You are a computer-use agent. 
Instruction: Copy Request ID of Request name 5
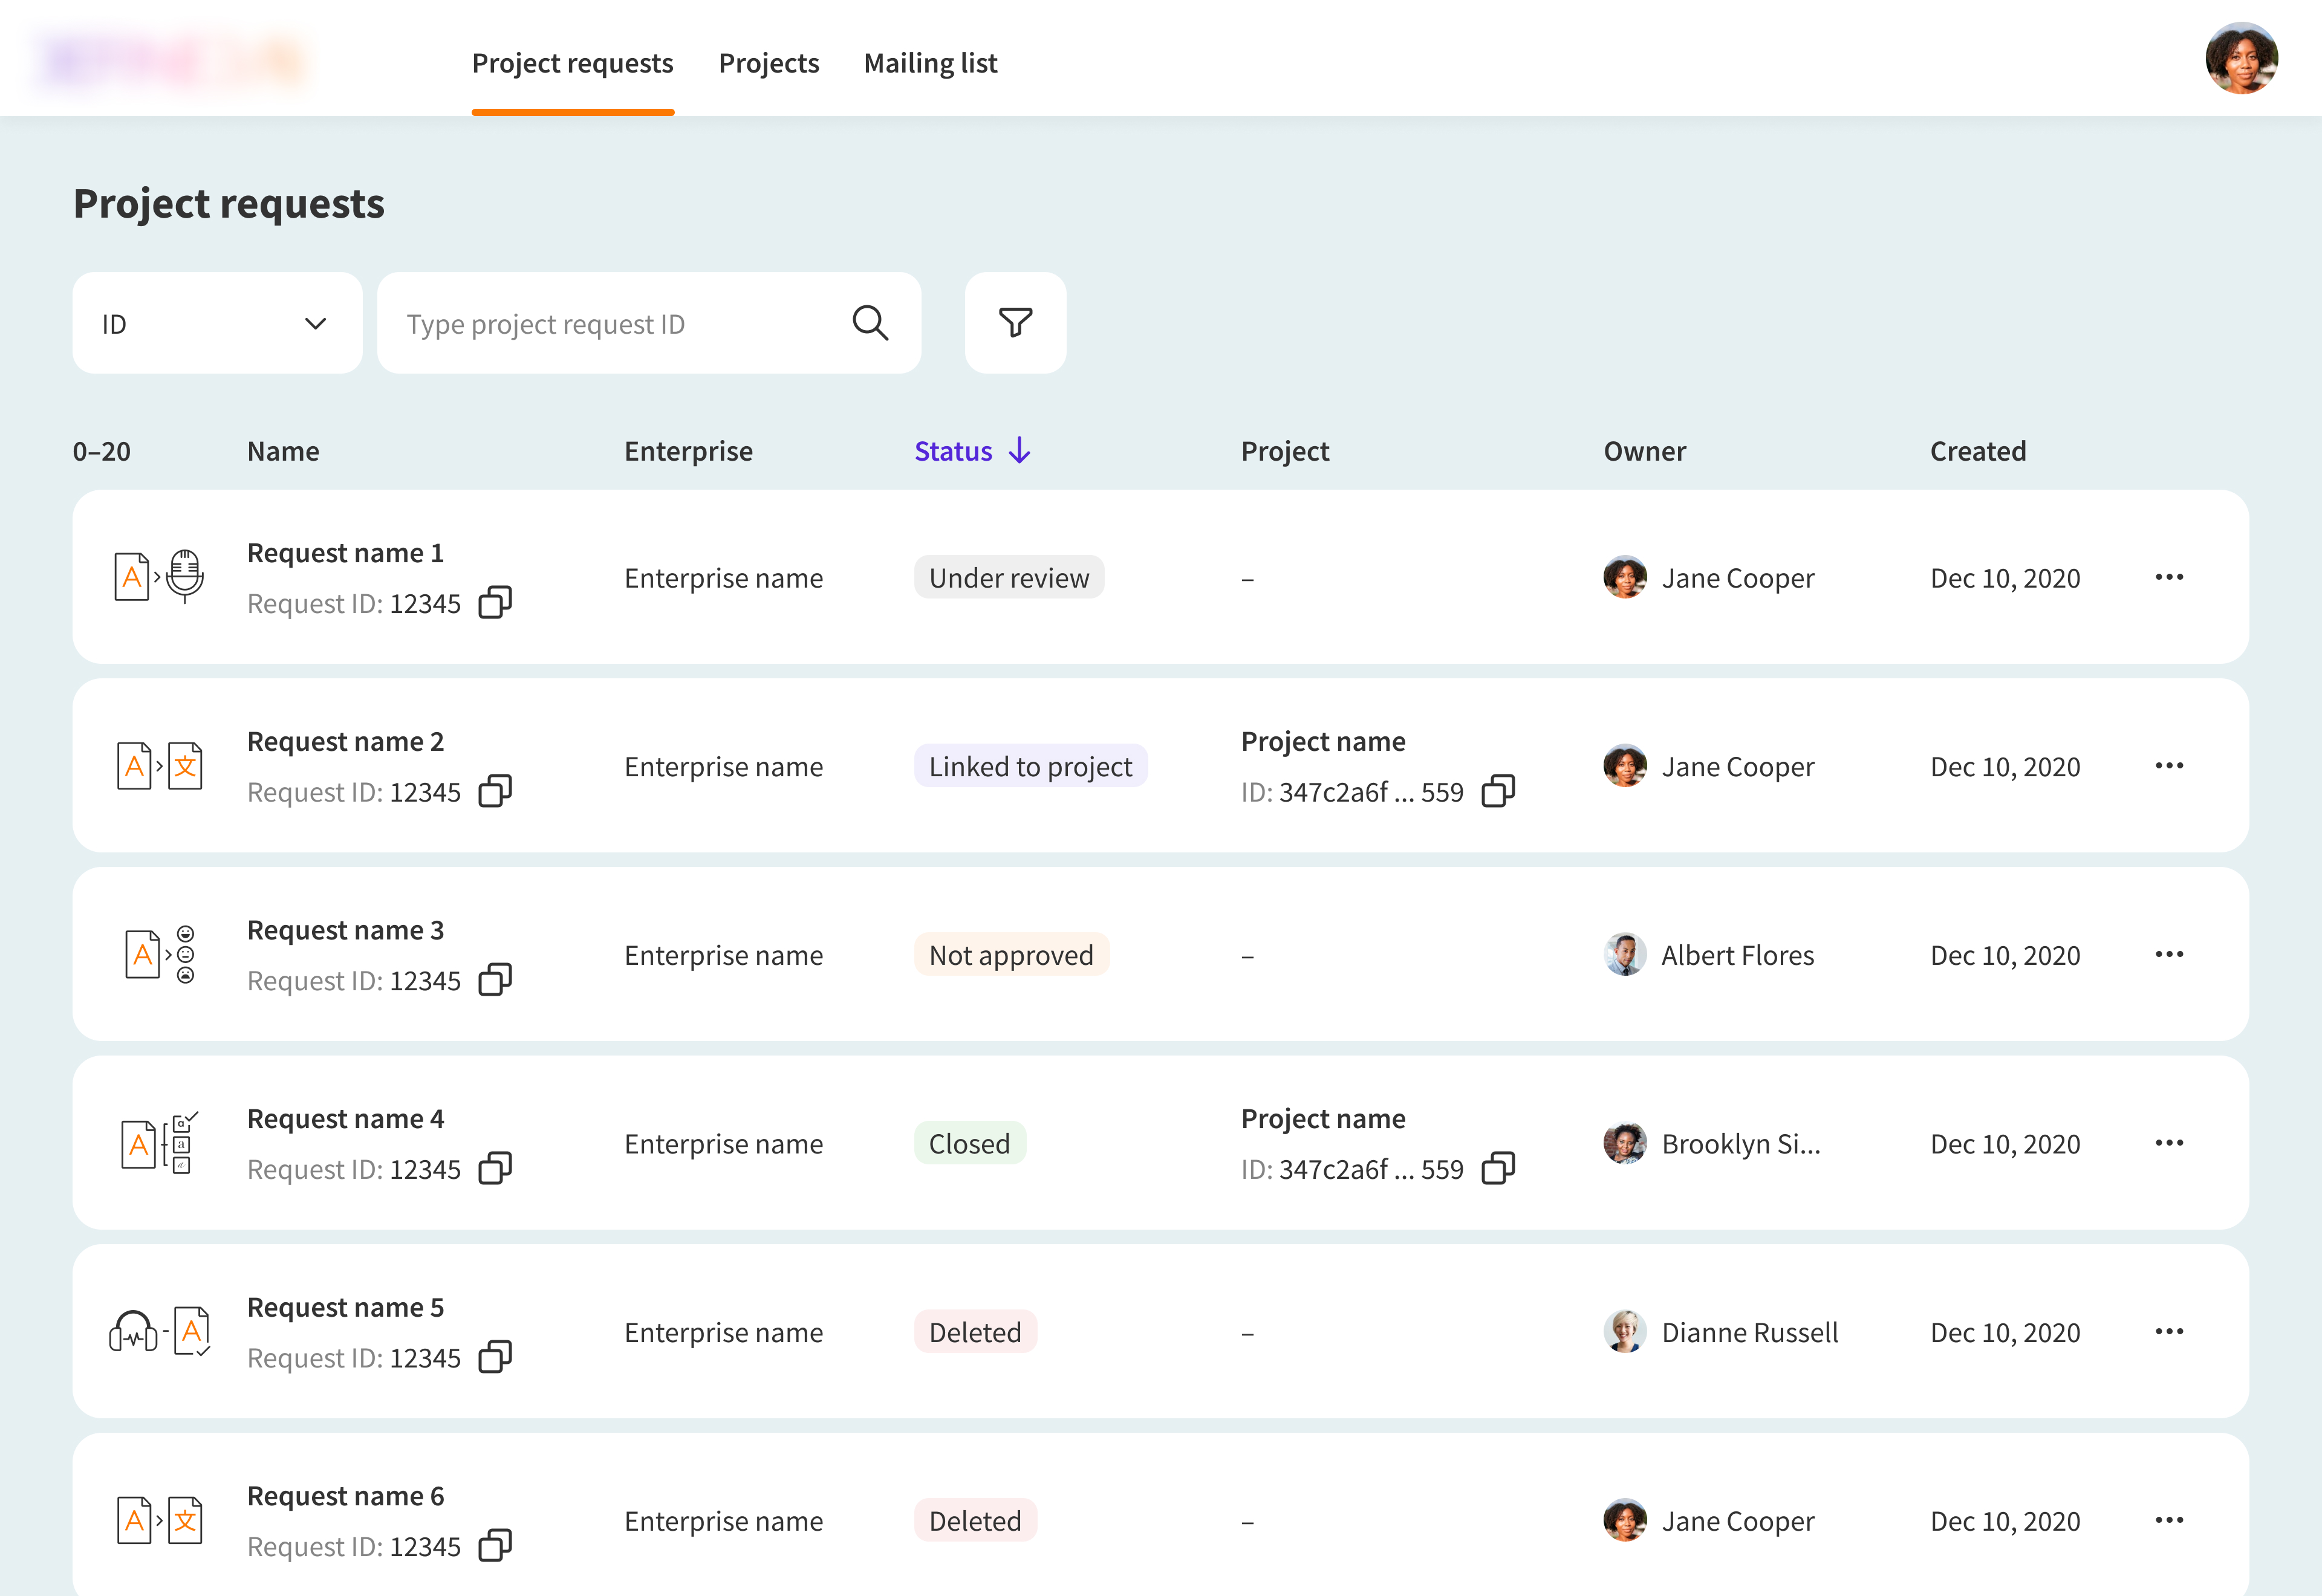point(495,1357)
